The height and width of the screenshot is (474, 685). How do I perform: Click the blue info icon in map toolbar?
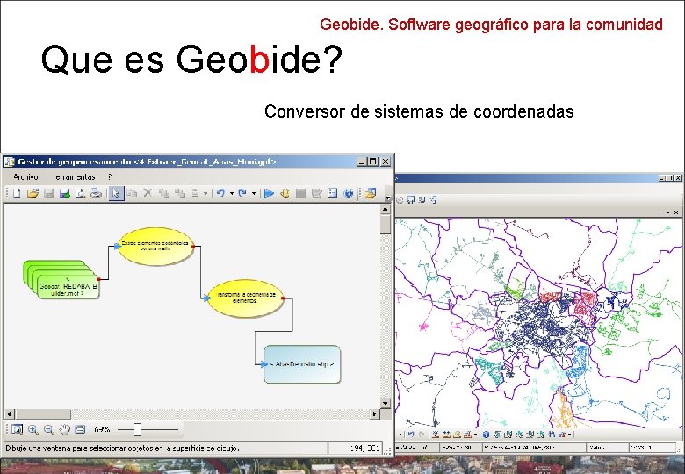pos(486,434)
